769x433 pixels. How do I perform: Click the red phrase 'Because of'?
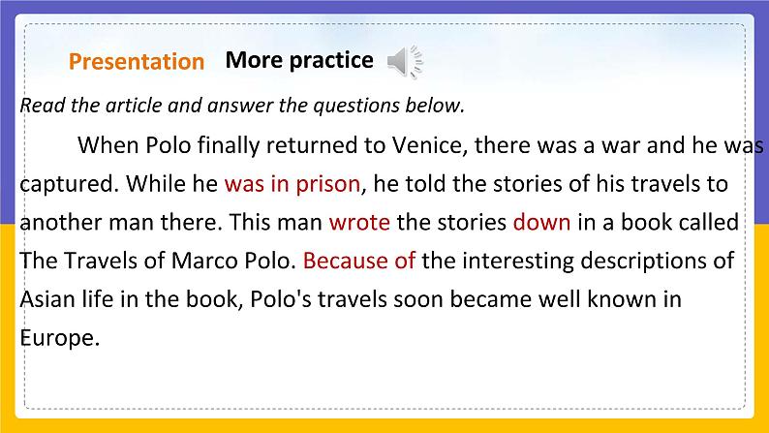[x=359, y=261]
